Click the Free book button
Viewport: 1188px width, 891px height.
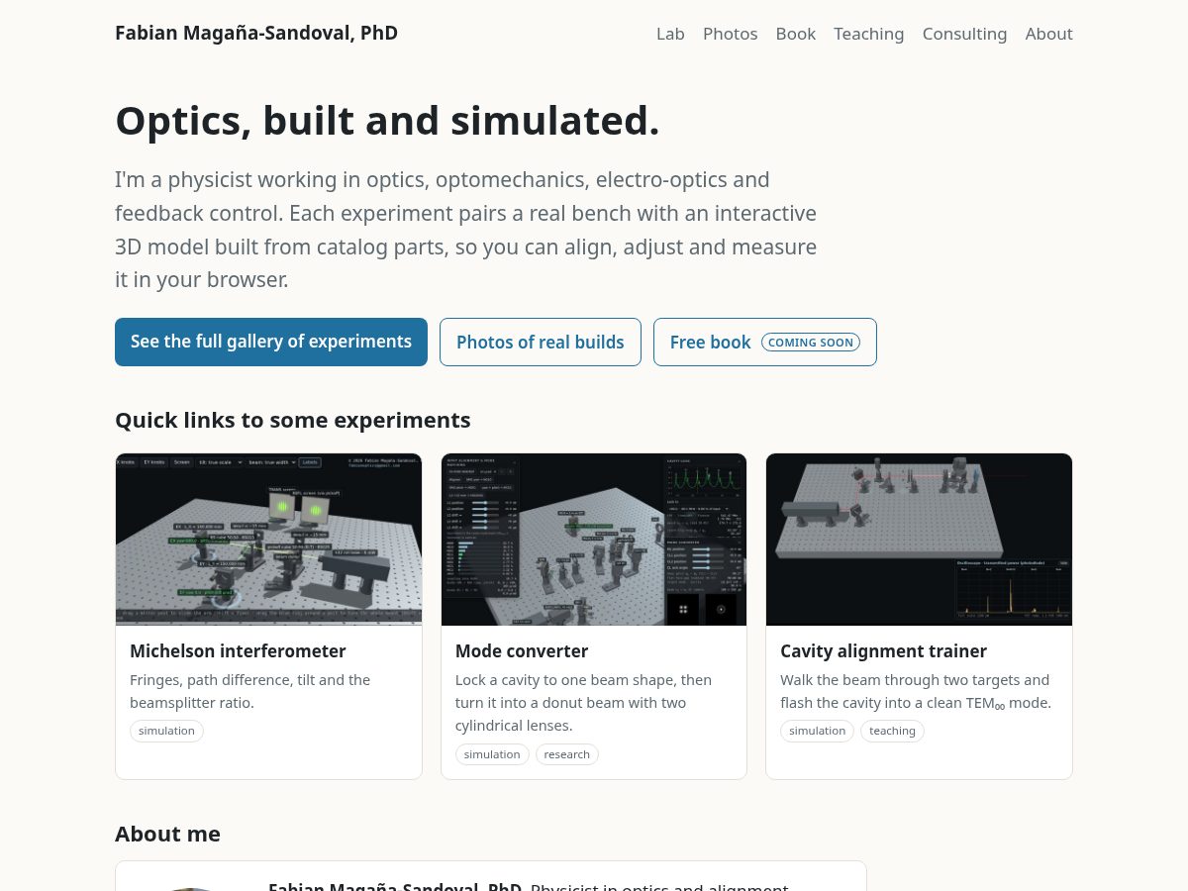click(x=765, y=342)
